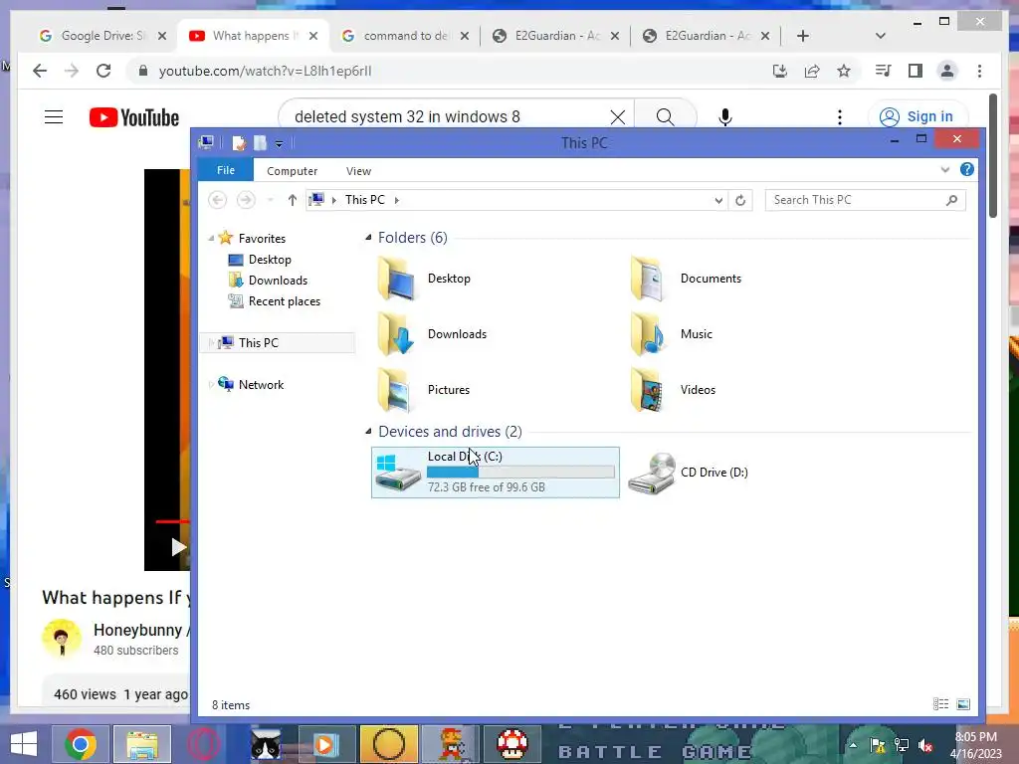Click the YouTube search magnifier button
The image size is (1019, 764).
[x=665, y=117]
